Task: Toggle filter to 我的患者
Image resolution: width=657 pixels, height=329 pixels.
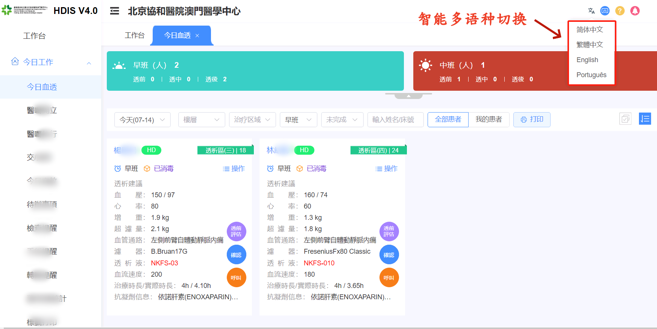Action: (489, 119)
